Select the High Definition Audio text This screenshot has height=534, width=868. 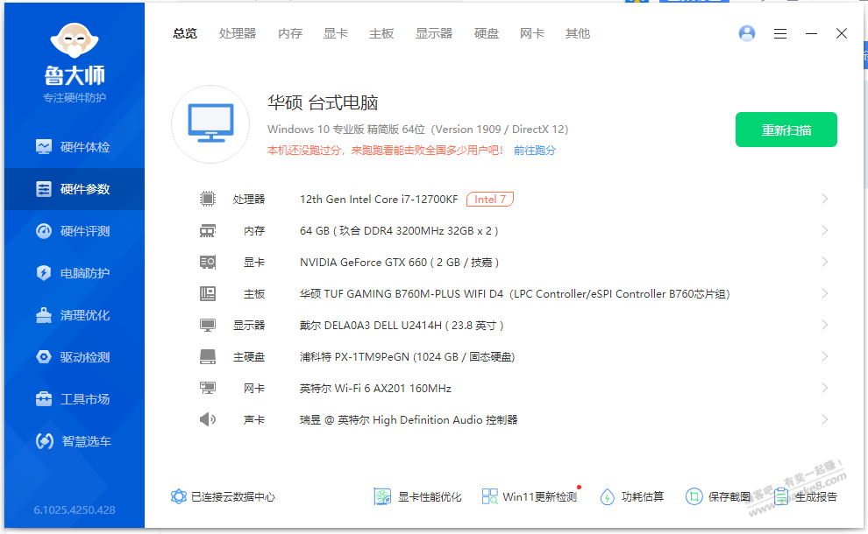coord(409,420)
